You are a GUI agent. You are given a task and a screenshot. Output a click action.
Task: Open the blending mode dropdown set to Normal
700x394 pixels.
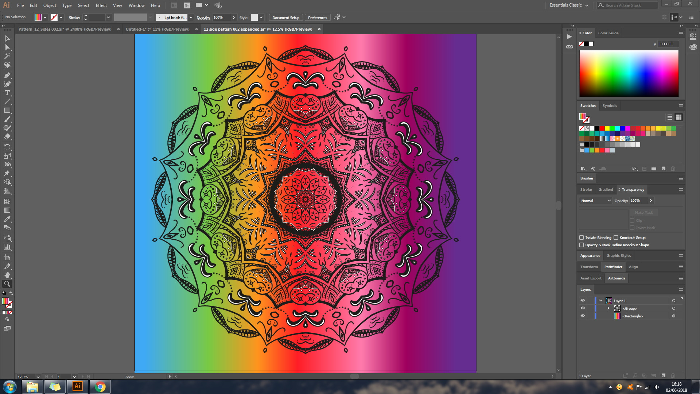[595, 201]
